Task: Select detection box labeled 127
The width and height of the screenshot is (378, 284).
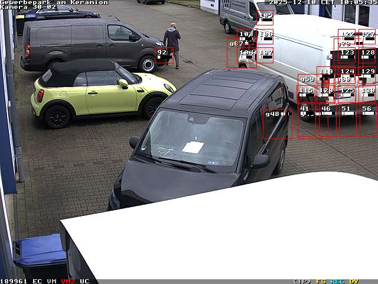Action: (x=367, y=37)
